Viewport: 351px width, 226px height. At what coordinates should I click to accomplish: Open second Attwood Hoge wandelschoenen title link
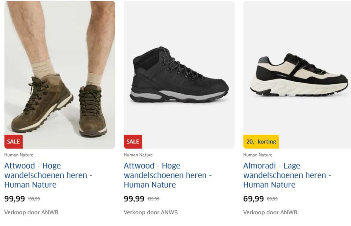[x=168, y=175]
